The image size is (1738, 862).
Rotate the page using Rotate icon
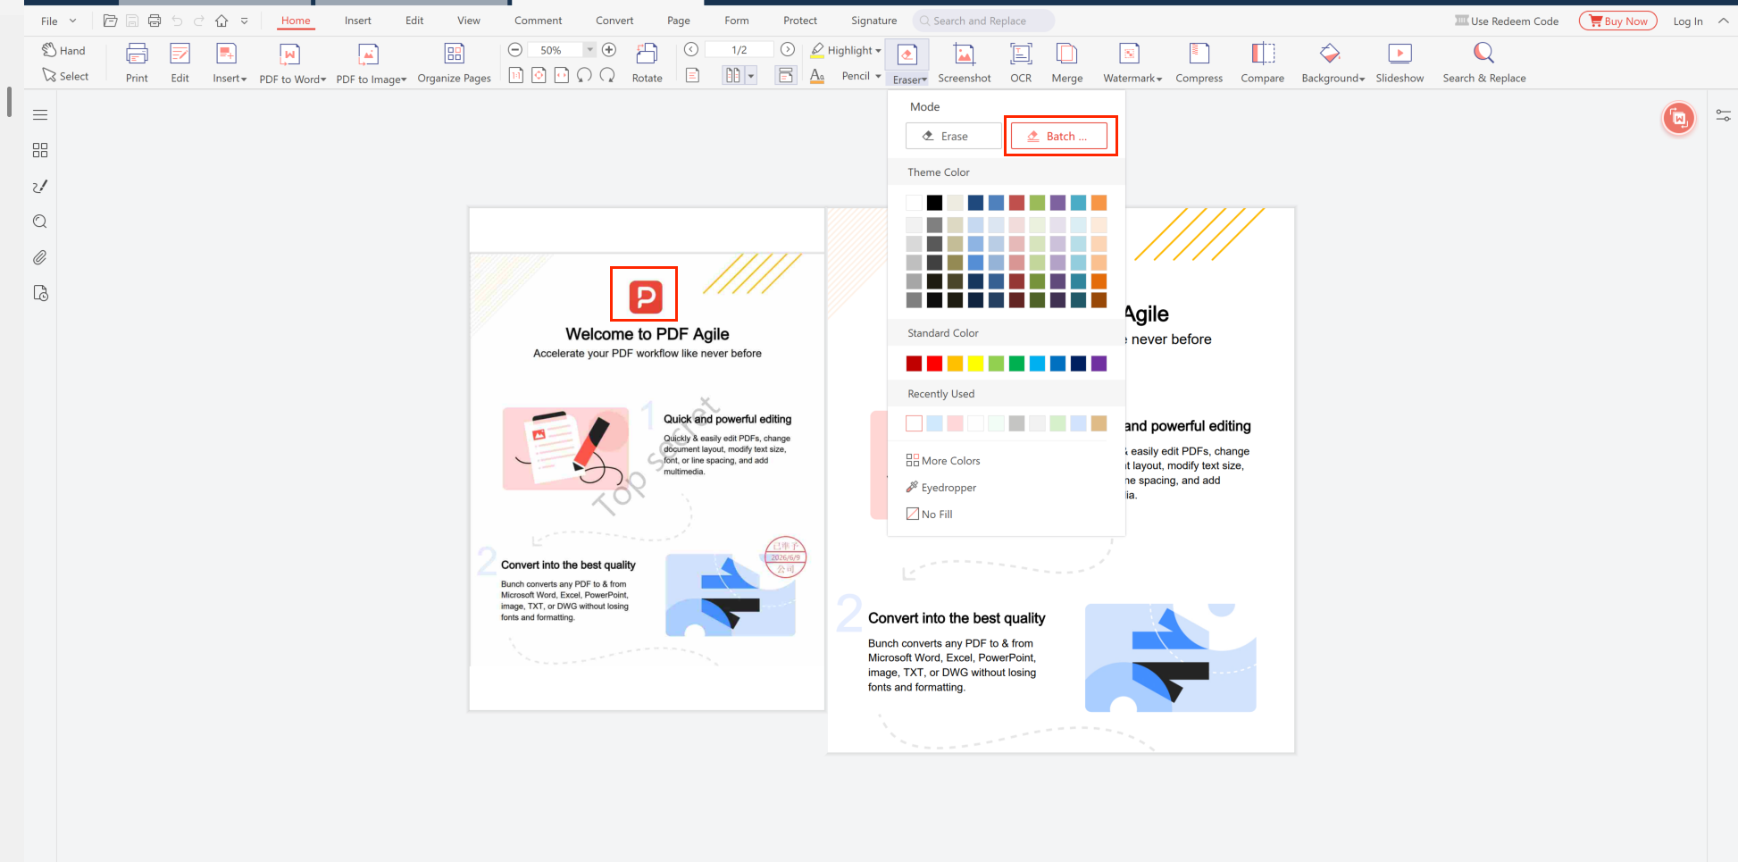click(647, 63)
